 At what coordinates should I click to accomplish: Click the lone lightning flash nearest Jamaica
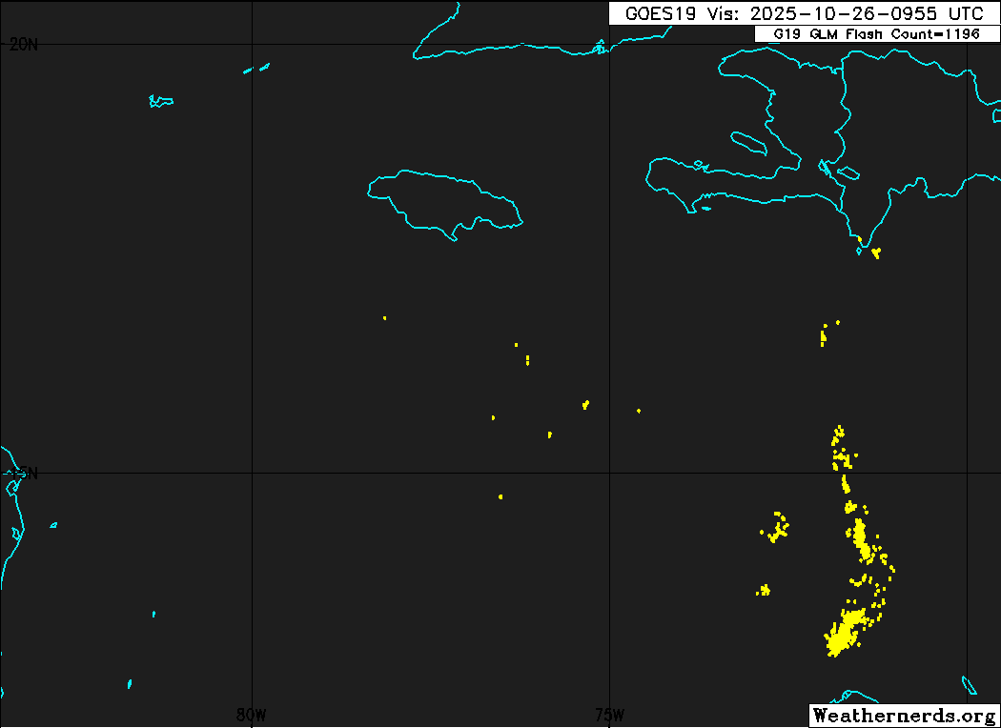pyautogui.click(x=384, y=317)
